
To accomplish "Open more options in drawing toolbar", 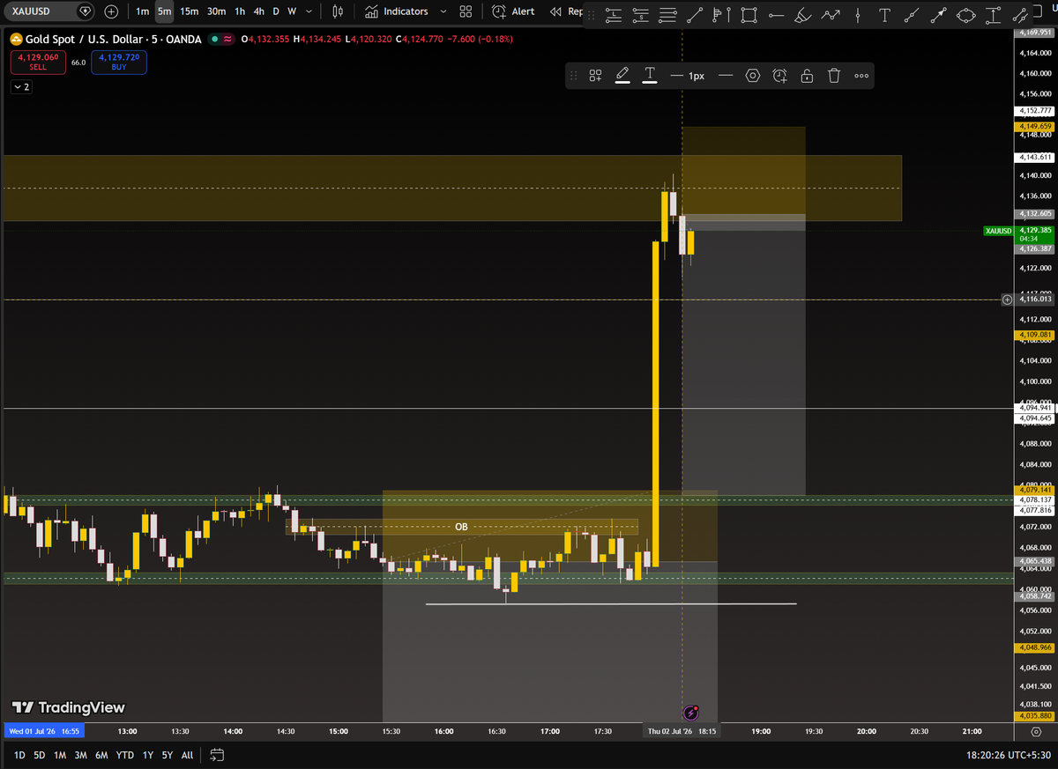I will (861, 76).
